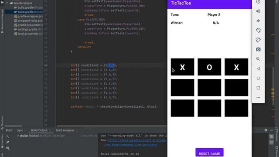Open the Resource Manager tool window
This screenshot has width=279, height=157.
click(2, 21)
